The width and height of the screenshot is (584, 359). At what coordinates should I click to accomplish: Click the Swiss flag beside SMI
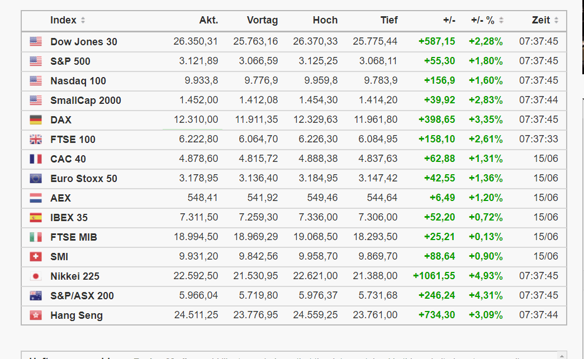click(36, 256)
